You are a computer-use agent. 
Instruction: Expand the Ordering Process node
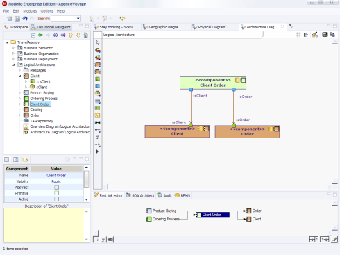(x=19, y=99)
